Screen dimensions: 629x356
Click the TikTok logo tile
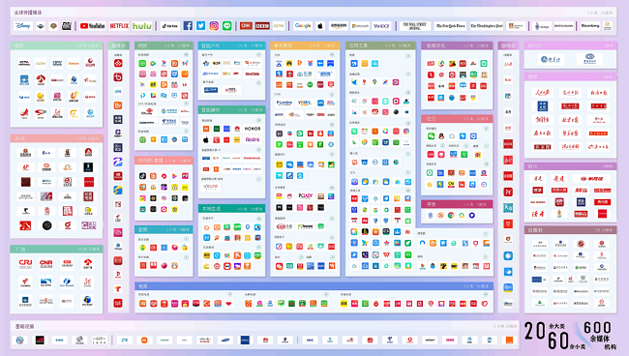pyautogui.click(x=169, y=26)
